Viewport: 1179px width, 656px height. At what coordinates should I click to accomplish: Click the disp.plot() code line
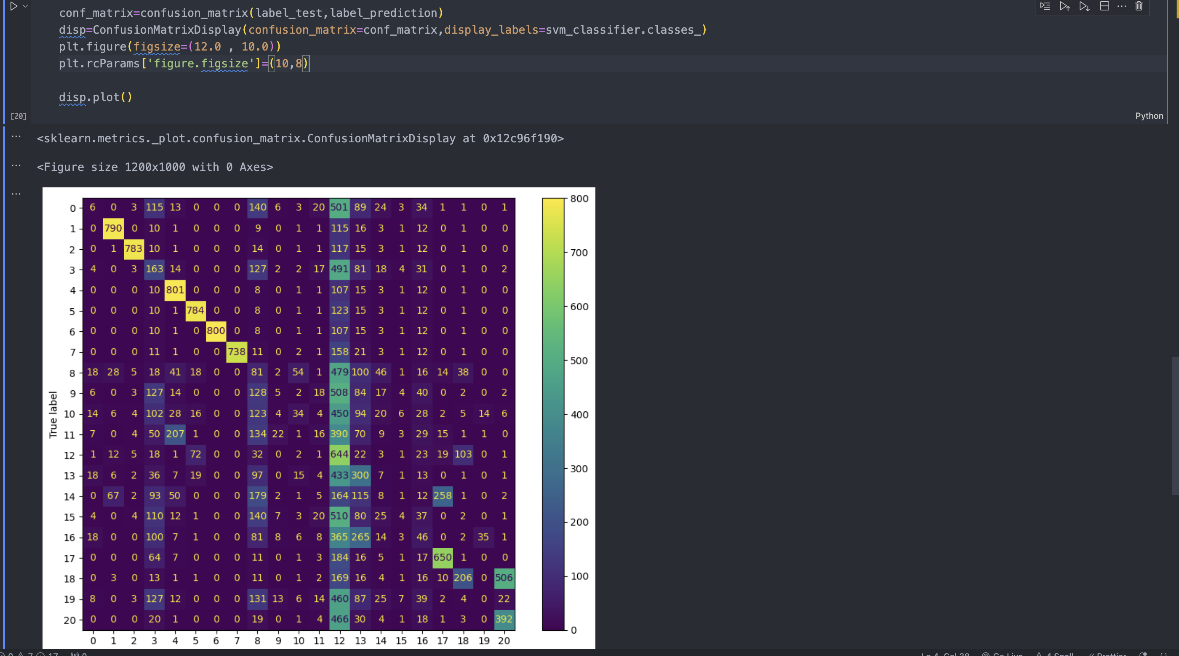tap(96, 97)
